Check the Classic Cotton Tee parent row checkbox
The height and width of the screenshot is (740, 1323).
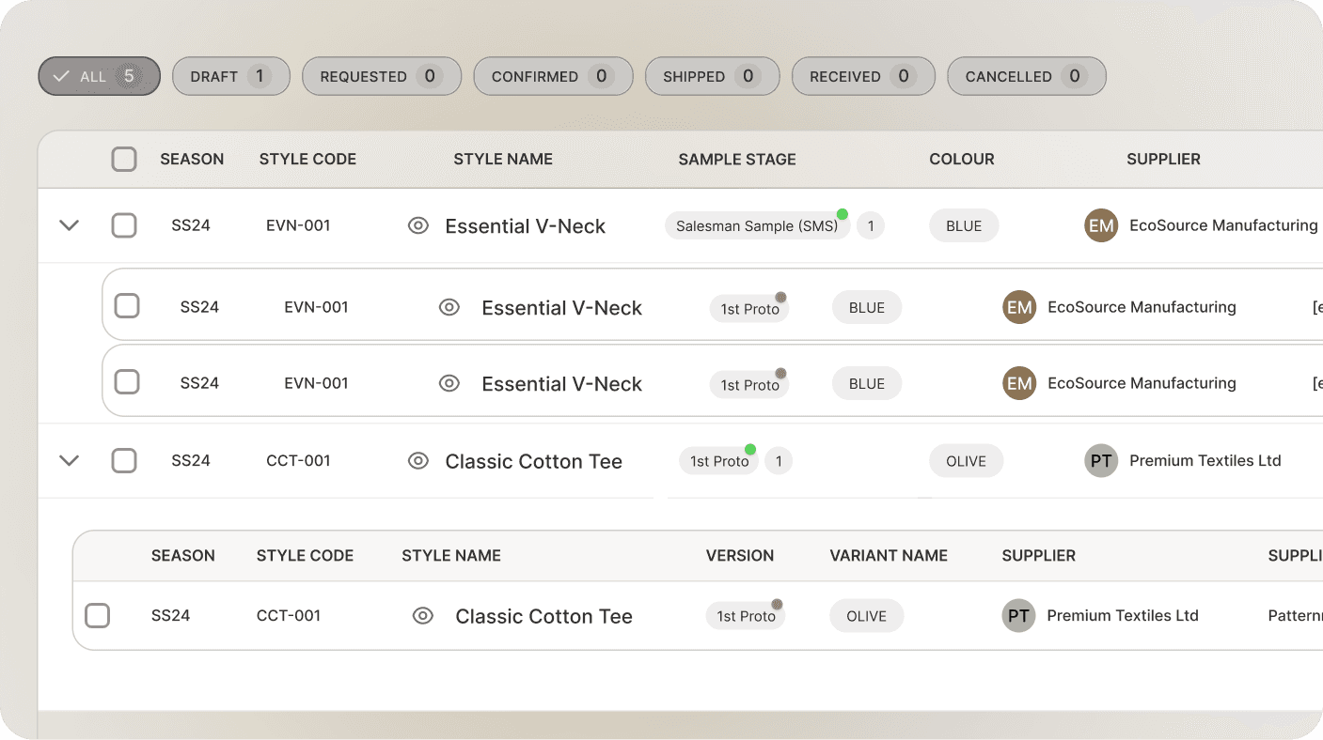click(x=124, y=460)
